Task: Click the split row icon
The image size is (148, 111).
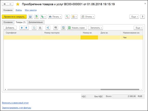Action: 48,28
